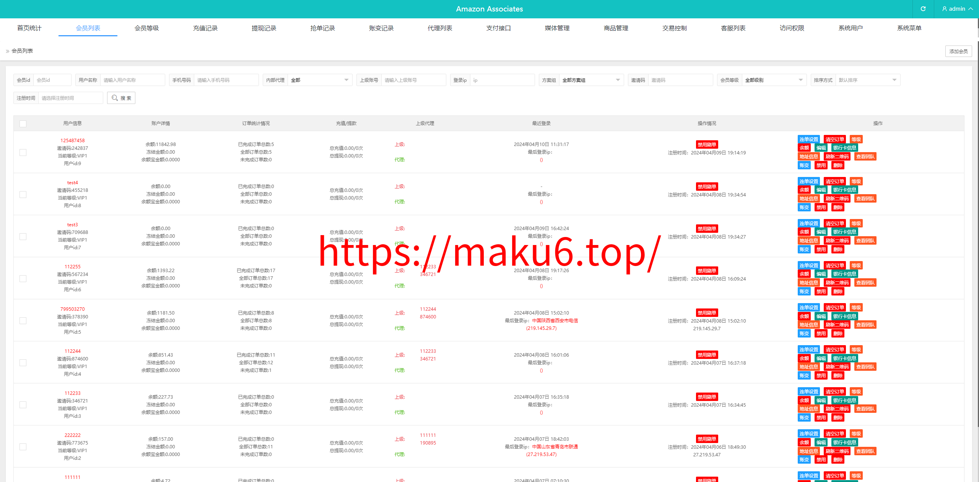Screen dimensions: 979x482
Task: Check the row checkbox for user 112244
Action: tap(23, 362)
